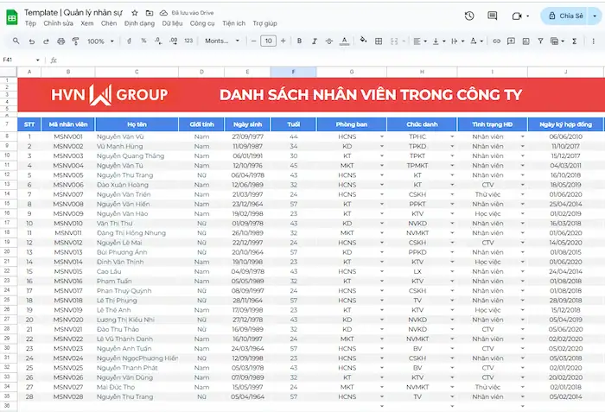
Task: Format cell as currency
Action: (129, 41)
